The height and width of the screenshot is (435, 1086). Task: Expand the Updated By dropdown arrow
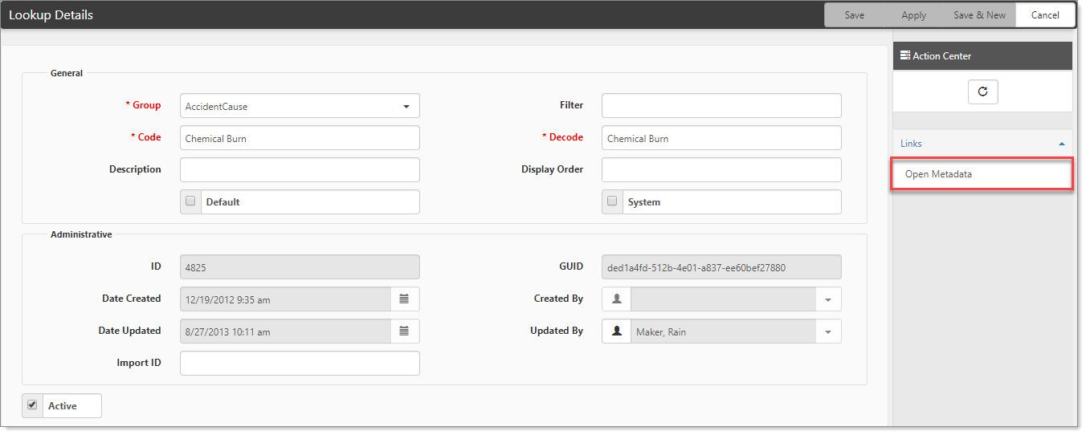828,331
